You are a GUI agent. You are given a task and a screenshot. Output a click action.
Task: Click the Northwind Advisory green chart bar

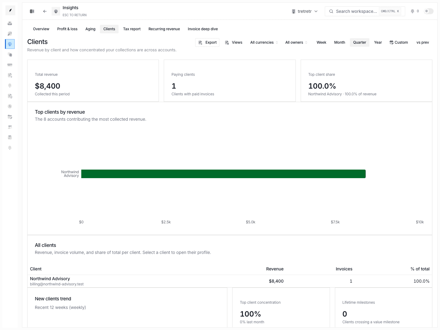223,174
